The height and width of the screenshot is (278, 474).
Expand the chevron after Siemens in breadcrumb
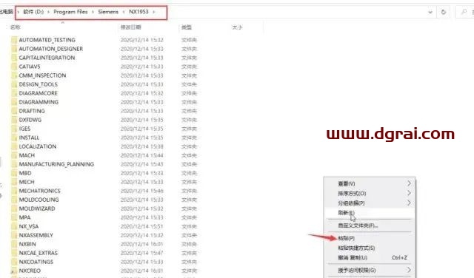[124, 12]
